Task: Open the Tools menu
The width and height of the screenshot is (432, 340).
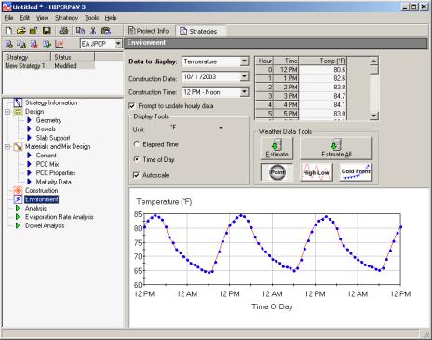Action: pos(91,18)
